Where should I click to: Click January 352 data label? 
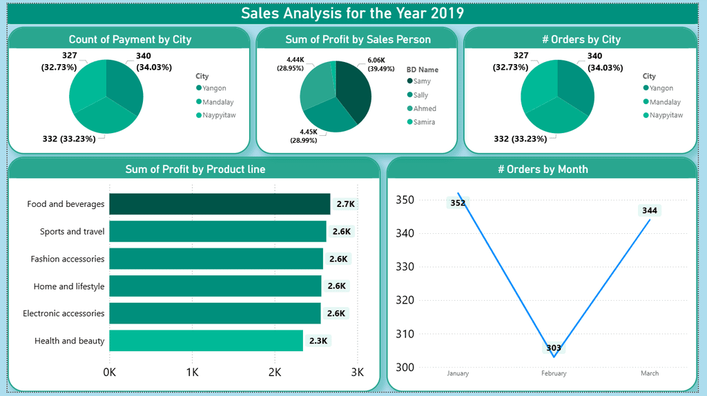click(458, 203)
